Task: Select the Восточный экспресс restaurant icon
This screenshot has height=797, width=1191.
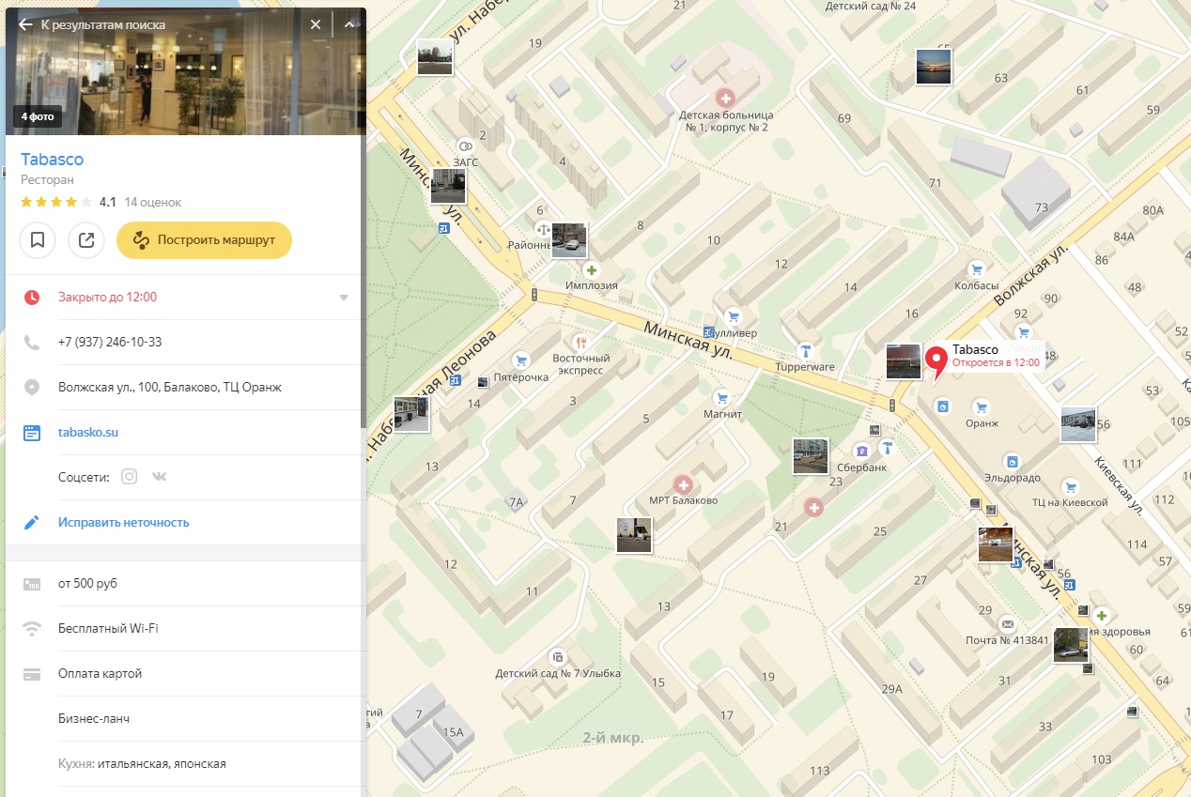Action: point(581,342)
